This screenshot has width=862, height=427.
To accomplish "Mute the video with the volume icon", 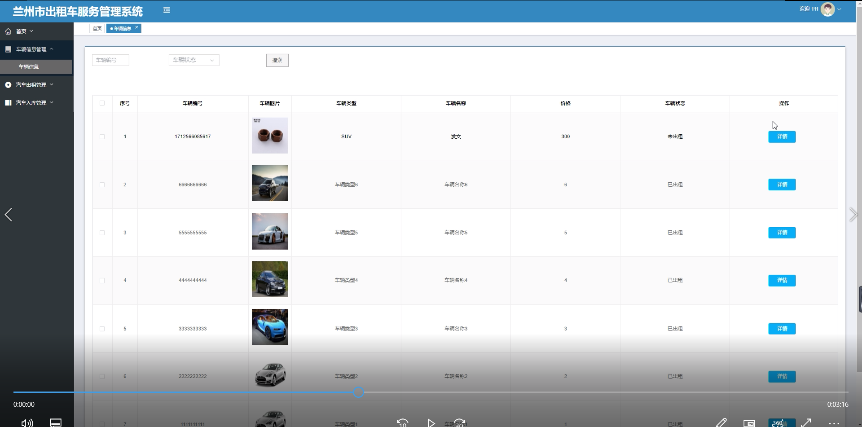I will (x=27, y=423).
